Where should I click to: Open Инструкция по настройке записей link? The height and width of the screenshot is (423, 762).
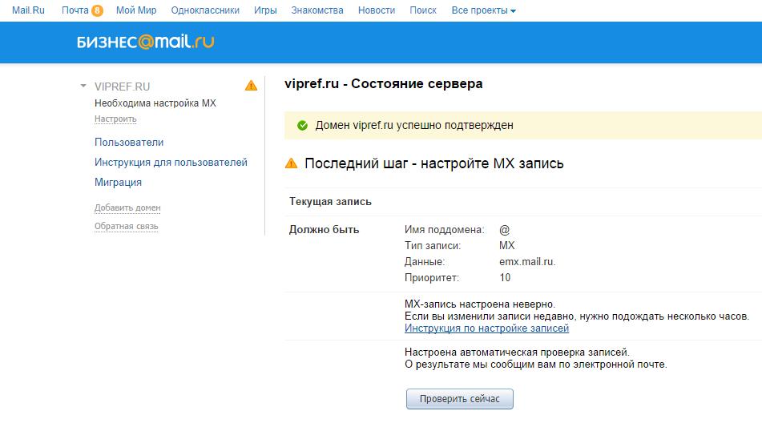[486, 328]
